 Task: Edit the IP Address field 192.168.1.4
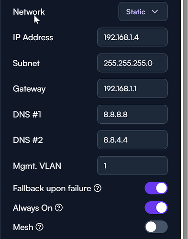(x=133, y=37)
